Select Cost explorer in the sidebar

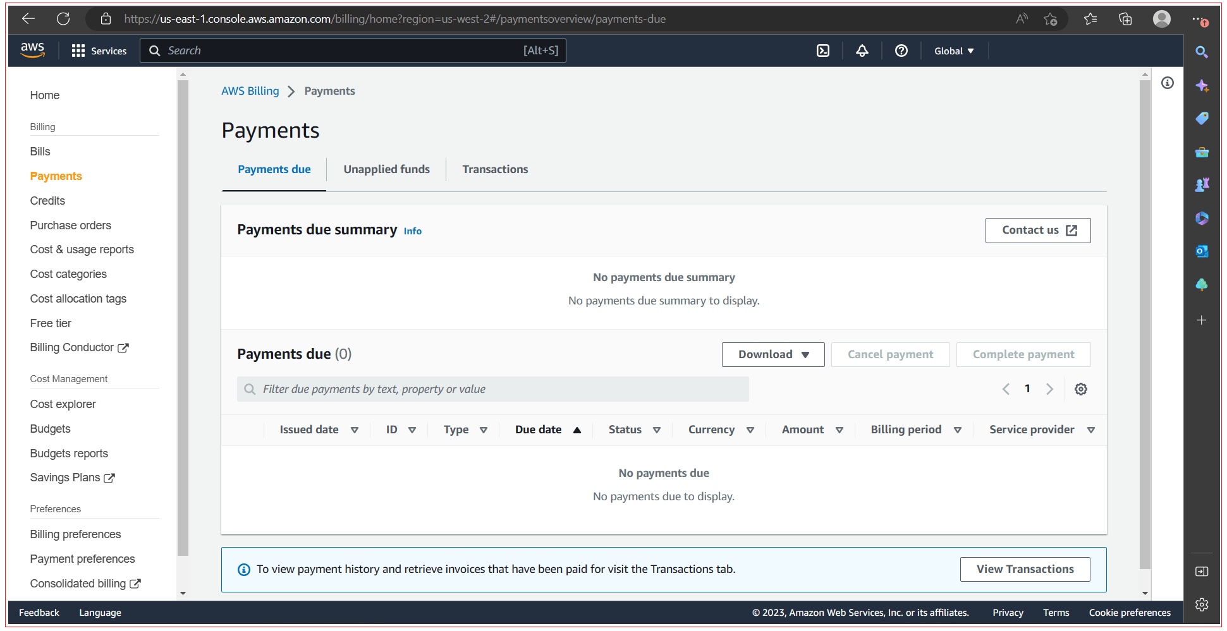tap(63, 404)
